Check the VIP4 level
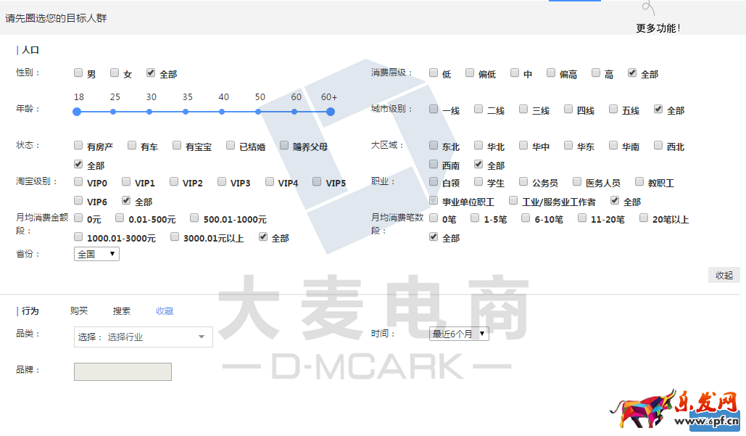This screenshot has width=746, height=436. pos(269,181)
